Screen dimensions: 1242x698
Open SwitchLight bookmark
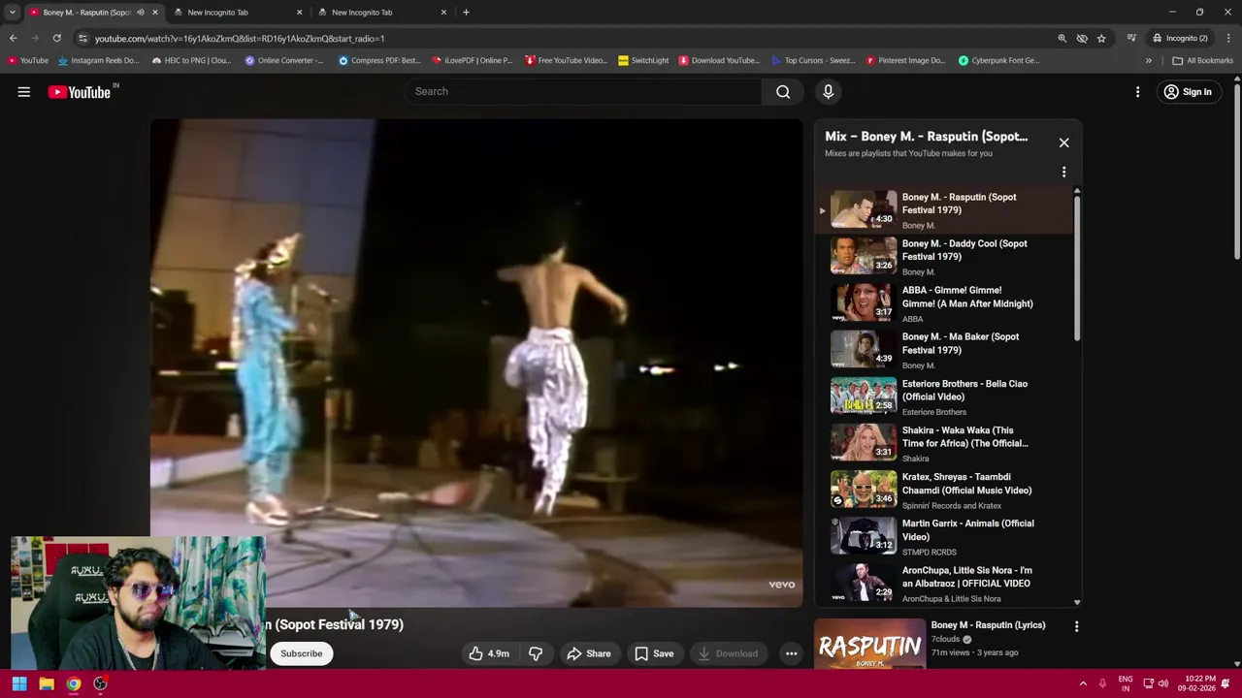coord(643,60)
